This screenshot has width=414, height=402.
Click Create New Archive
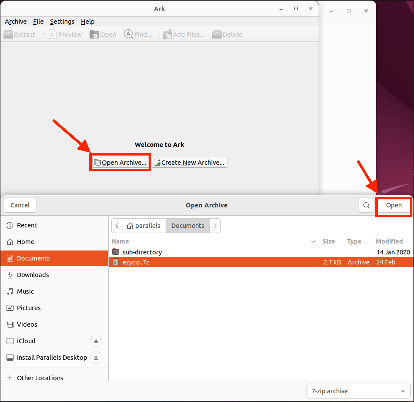(x=190, y=162)
